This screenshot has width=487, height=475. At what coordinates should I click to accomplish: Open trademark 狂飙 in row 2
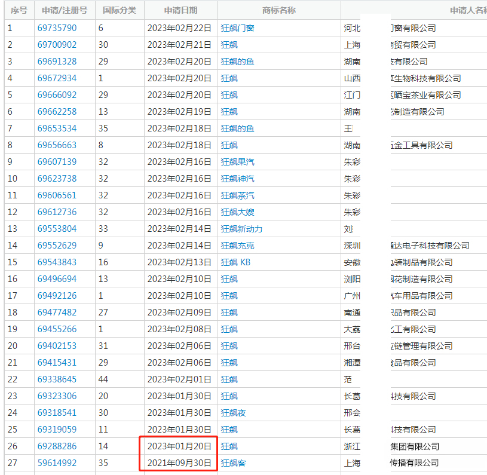tap(229, 45)
